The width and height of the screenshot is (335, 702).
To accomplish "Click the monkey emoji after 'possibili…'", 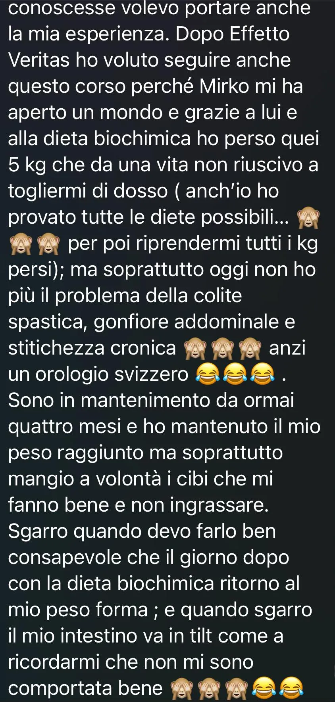I will click(308, 219).
